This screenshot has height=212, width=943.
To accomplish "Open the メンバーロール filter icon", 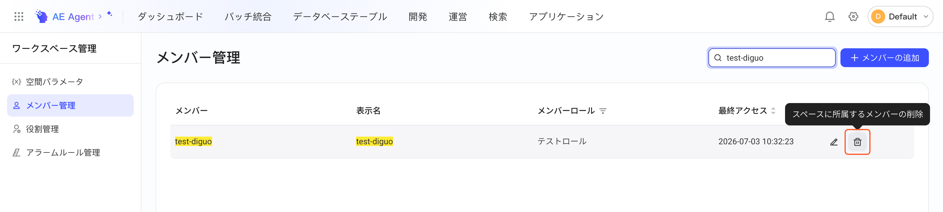I will click(603, 111).
